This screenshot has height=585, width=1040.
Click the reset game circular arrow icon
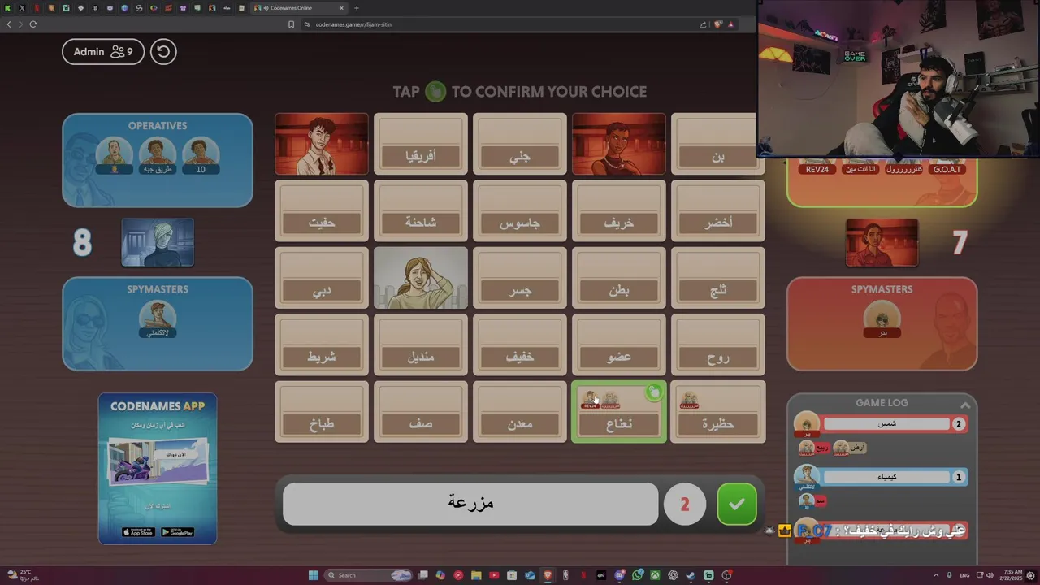163,52
